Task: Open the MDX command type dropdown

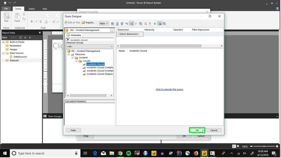Action: point(104,24)
